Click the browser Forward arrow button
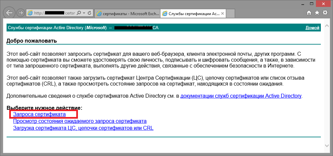The height and width of the screenshot is (156, 333). pos(20,13)
